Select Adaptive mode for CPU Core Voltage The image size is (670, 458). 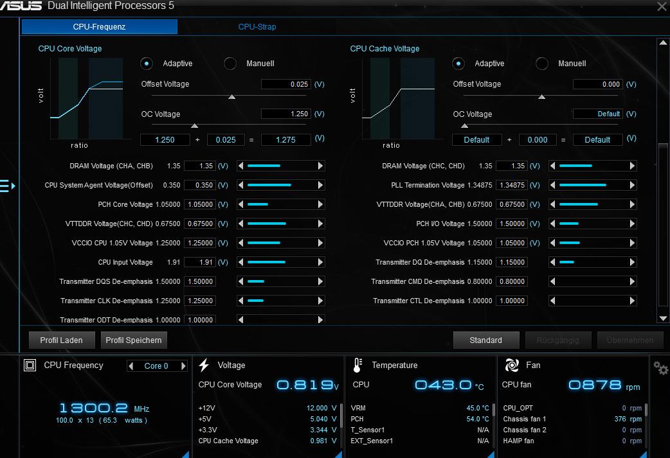click(x=147, y=64)
